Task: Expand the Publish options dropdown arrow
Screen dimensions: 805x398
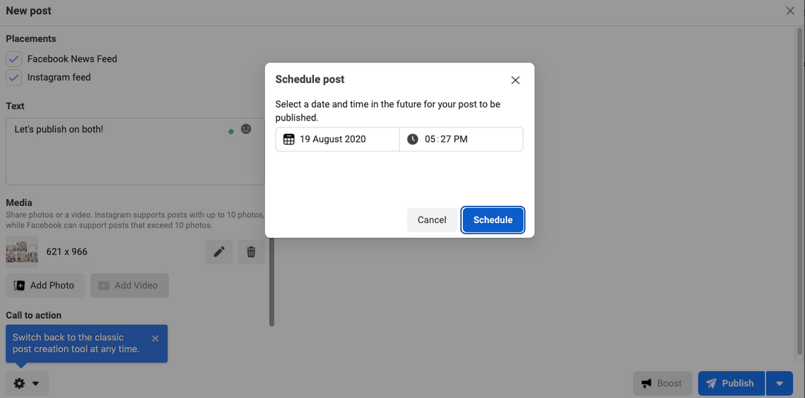Action: click(x=780, y=383)
